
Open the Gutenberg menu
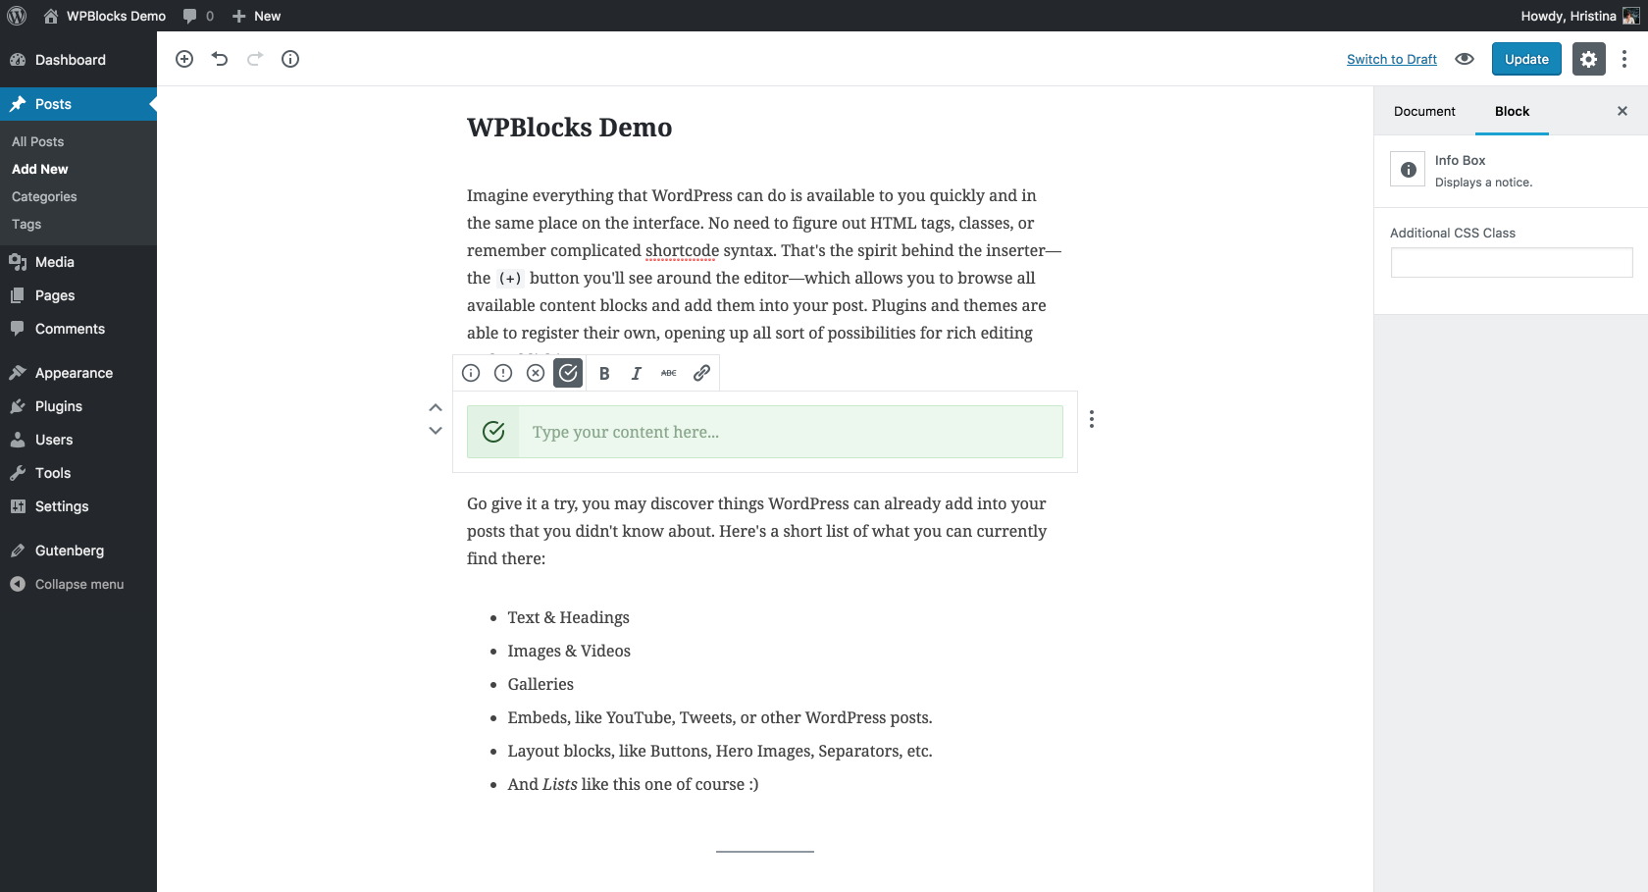click(78, 551)
